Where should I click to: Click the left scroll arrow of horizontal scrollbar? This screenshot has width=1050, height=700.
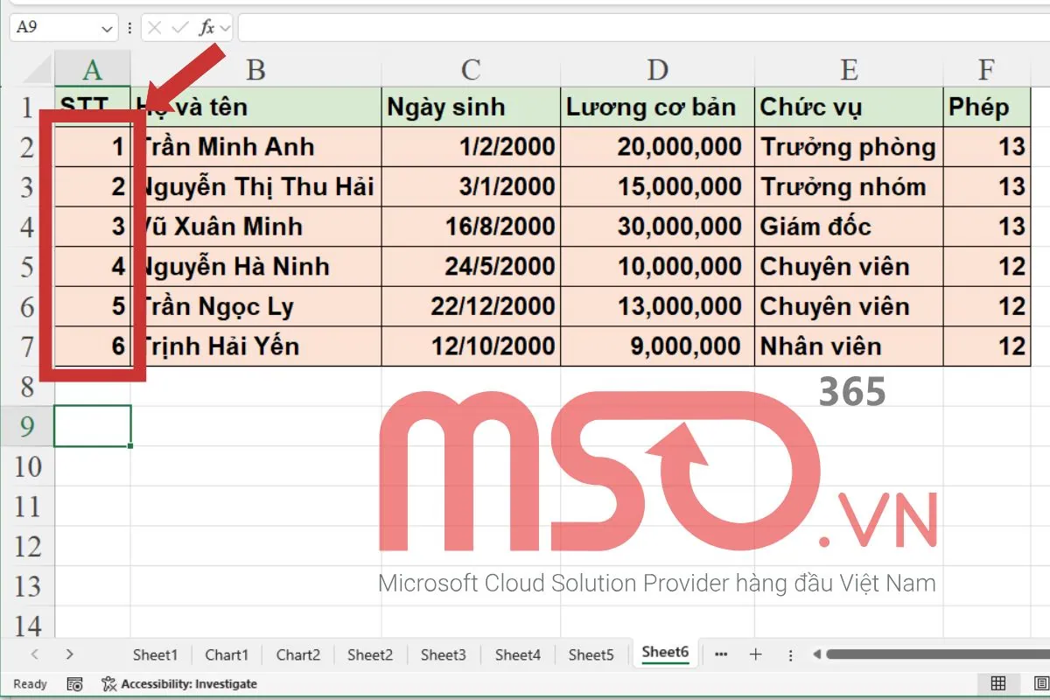[816, 654]
